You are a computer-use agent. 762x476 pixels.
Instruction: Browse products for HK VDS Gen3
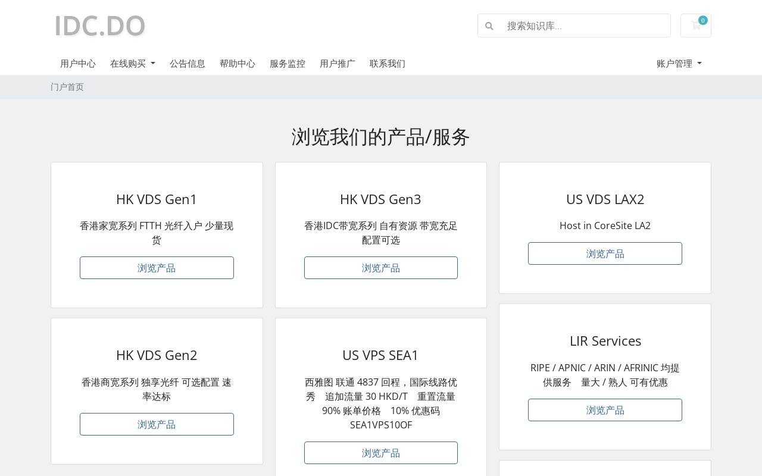(381, 268)
